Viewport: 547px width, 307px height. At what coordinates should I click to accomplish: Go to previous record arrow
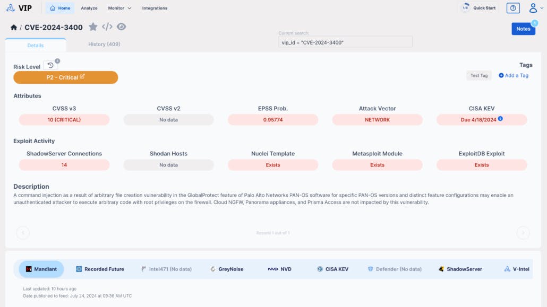23,232
